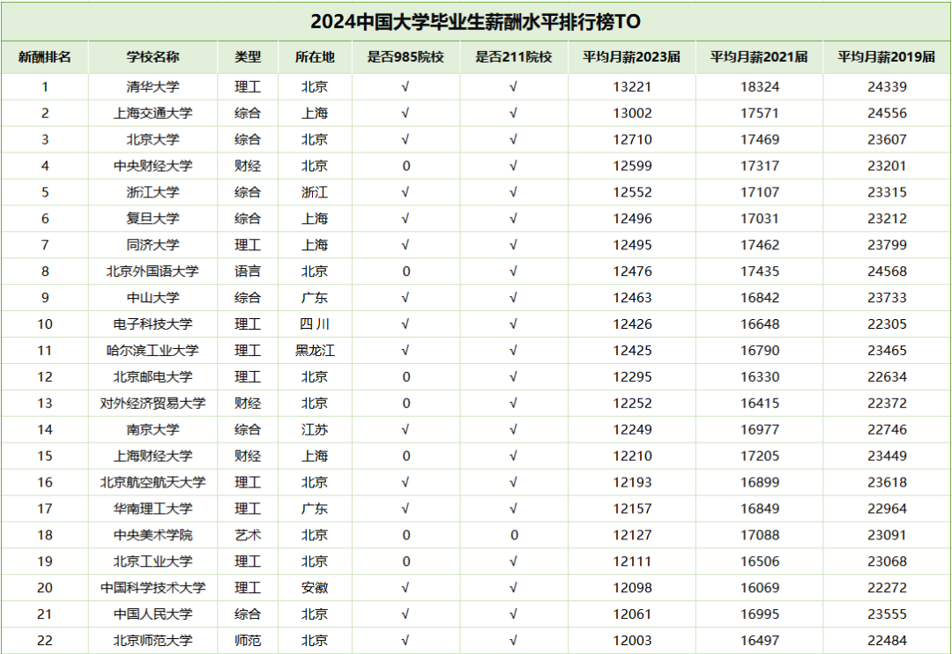
Task: Click the table title 2024中国大学毕业生薪酬水平排行榜TO
Action: tap(475, 22)
